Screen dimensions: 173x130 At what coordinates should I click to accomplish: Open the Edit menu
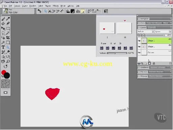[x=10, y=6]
